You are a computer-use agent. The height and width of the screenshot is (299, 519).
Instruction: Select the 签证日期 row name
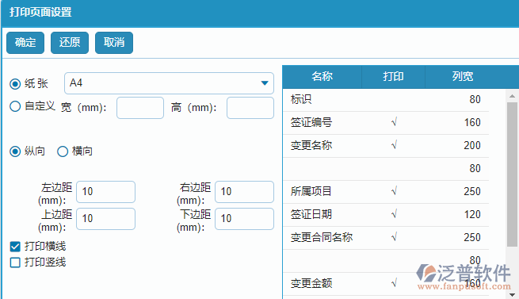[x=311, y=214]
